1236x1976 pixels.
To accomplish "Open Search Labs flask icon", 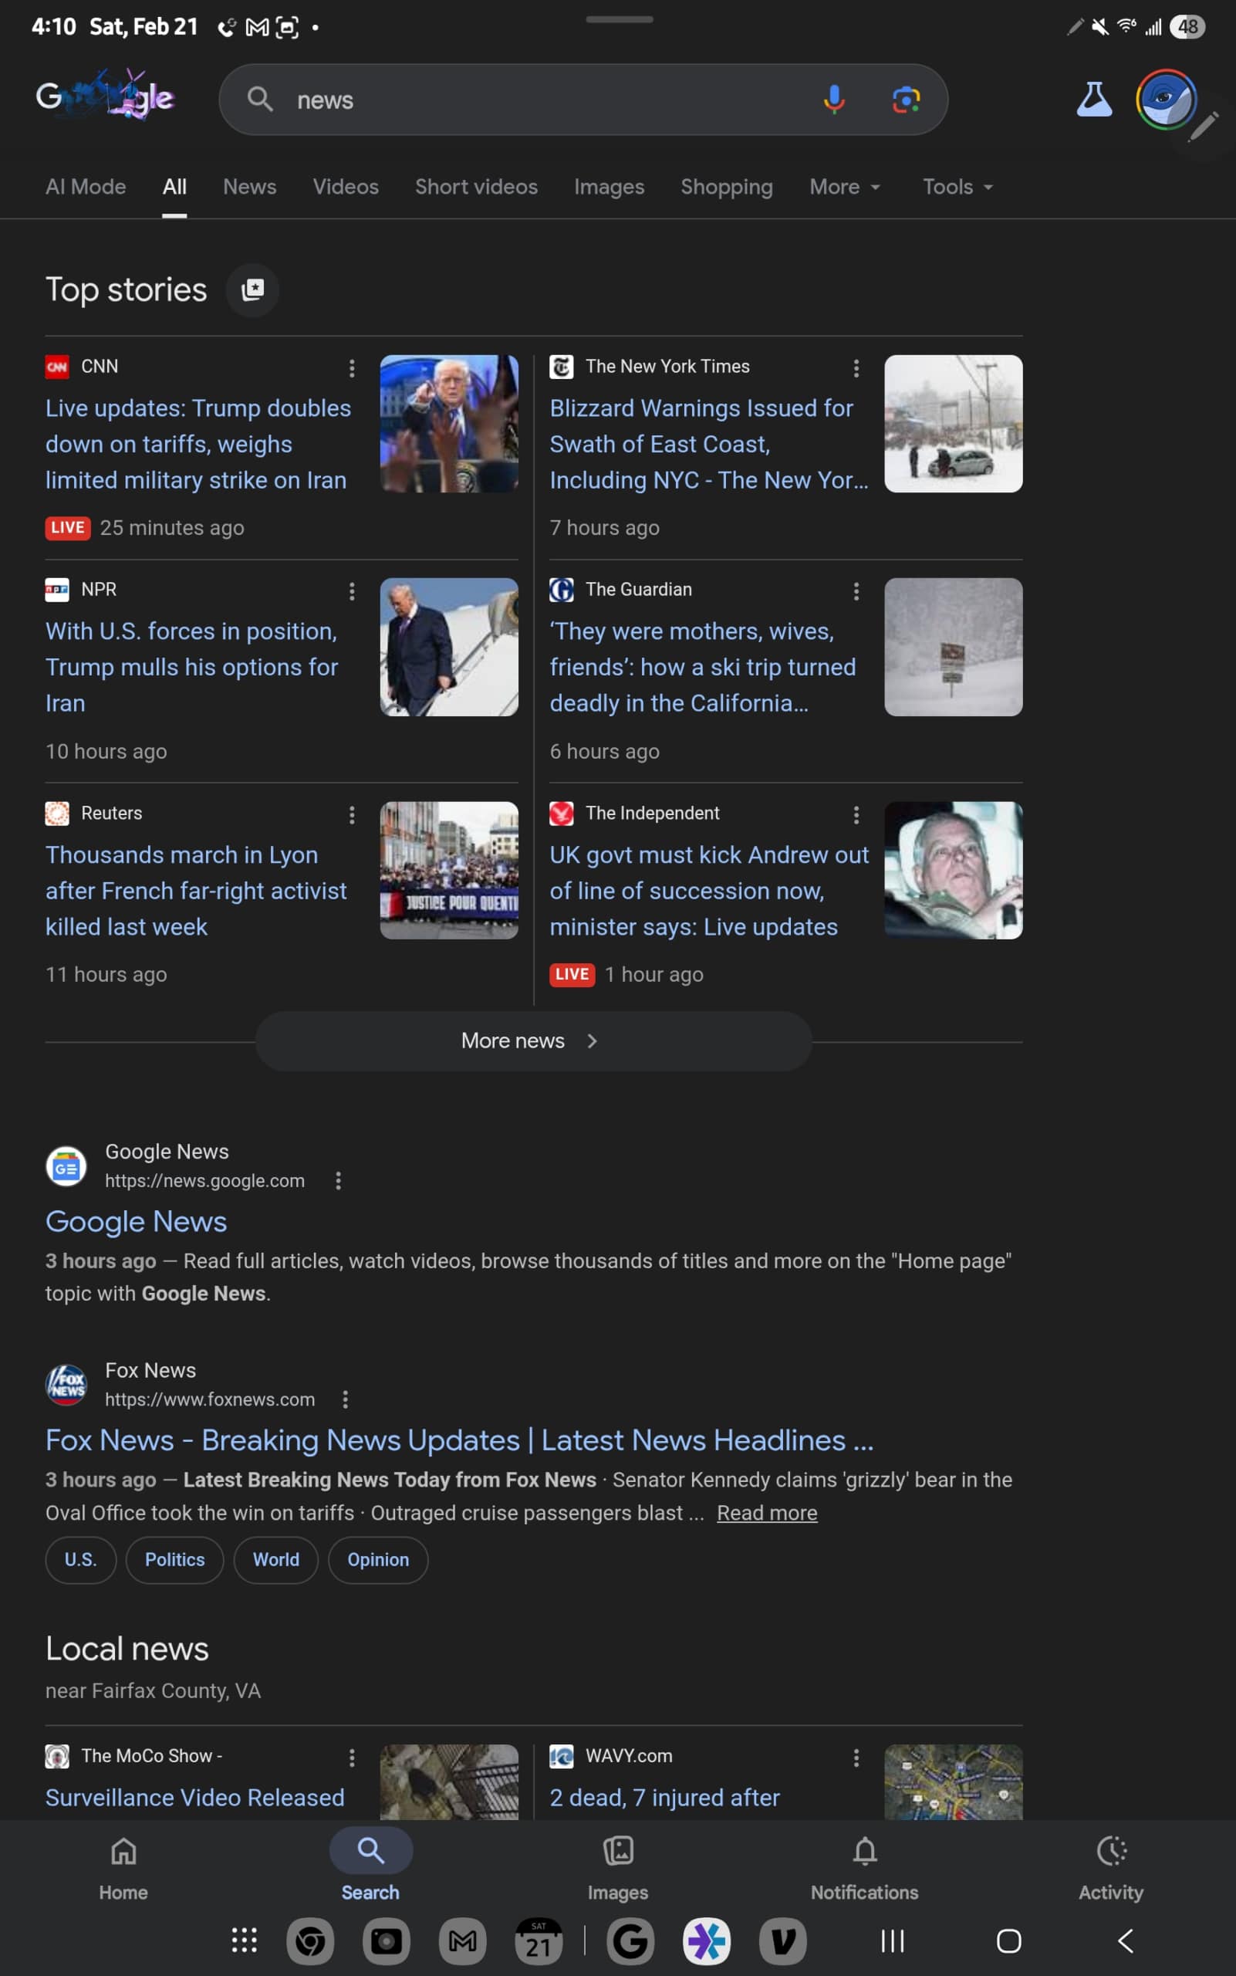I will click(x=1093, y=100).
